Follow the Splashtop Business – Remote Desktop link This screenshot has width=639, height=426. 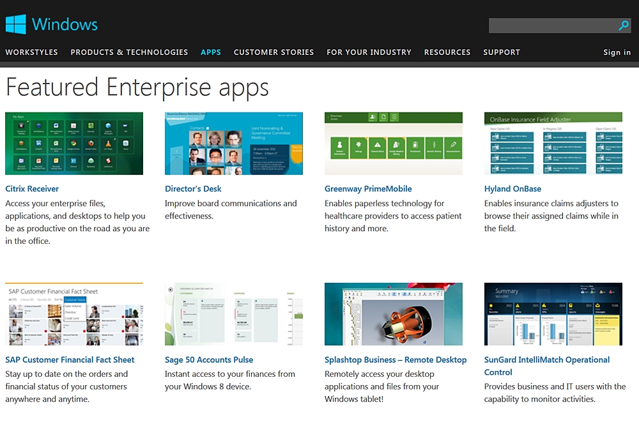[x=396, y=360]
